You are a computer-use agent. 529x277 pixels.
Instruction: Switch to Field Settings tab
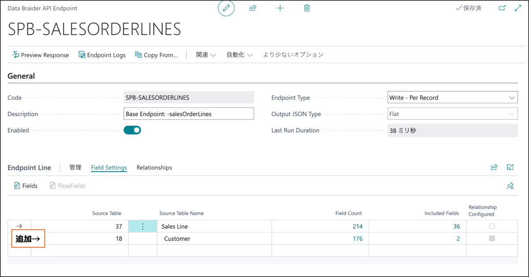pos(109,168)
